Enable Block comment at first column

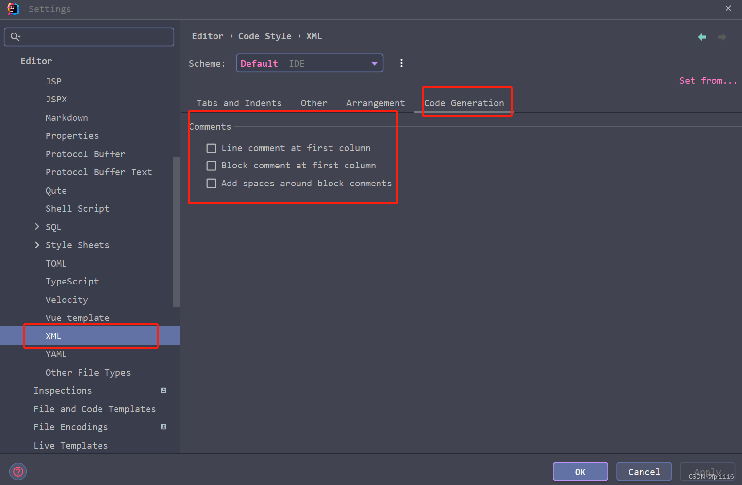point(211,166)
